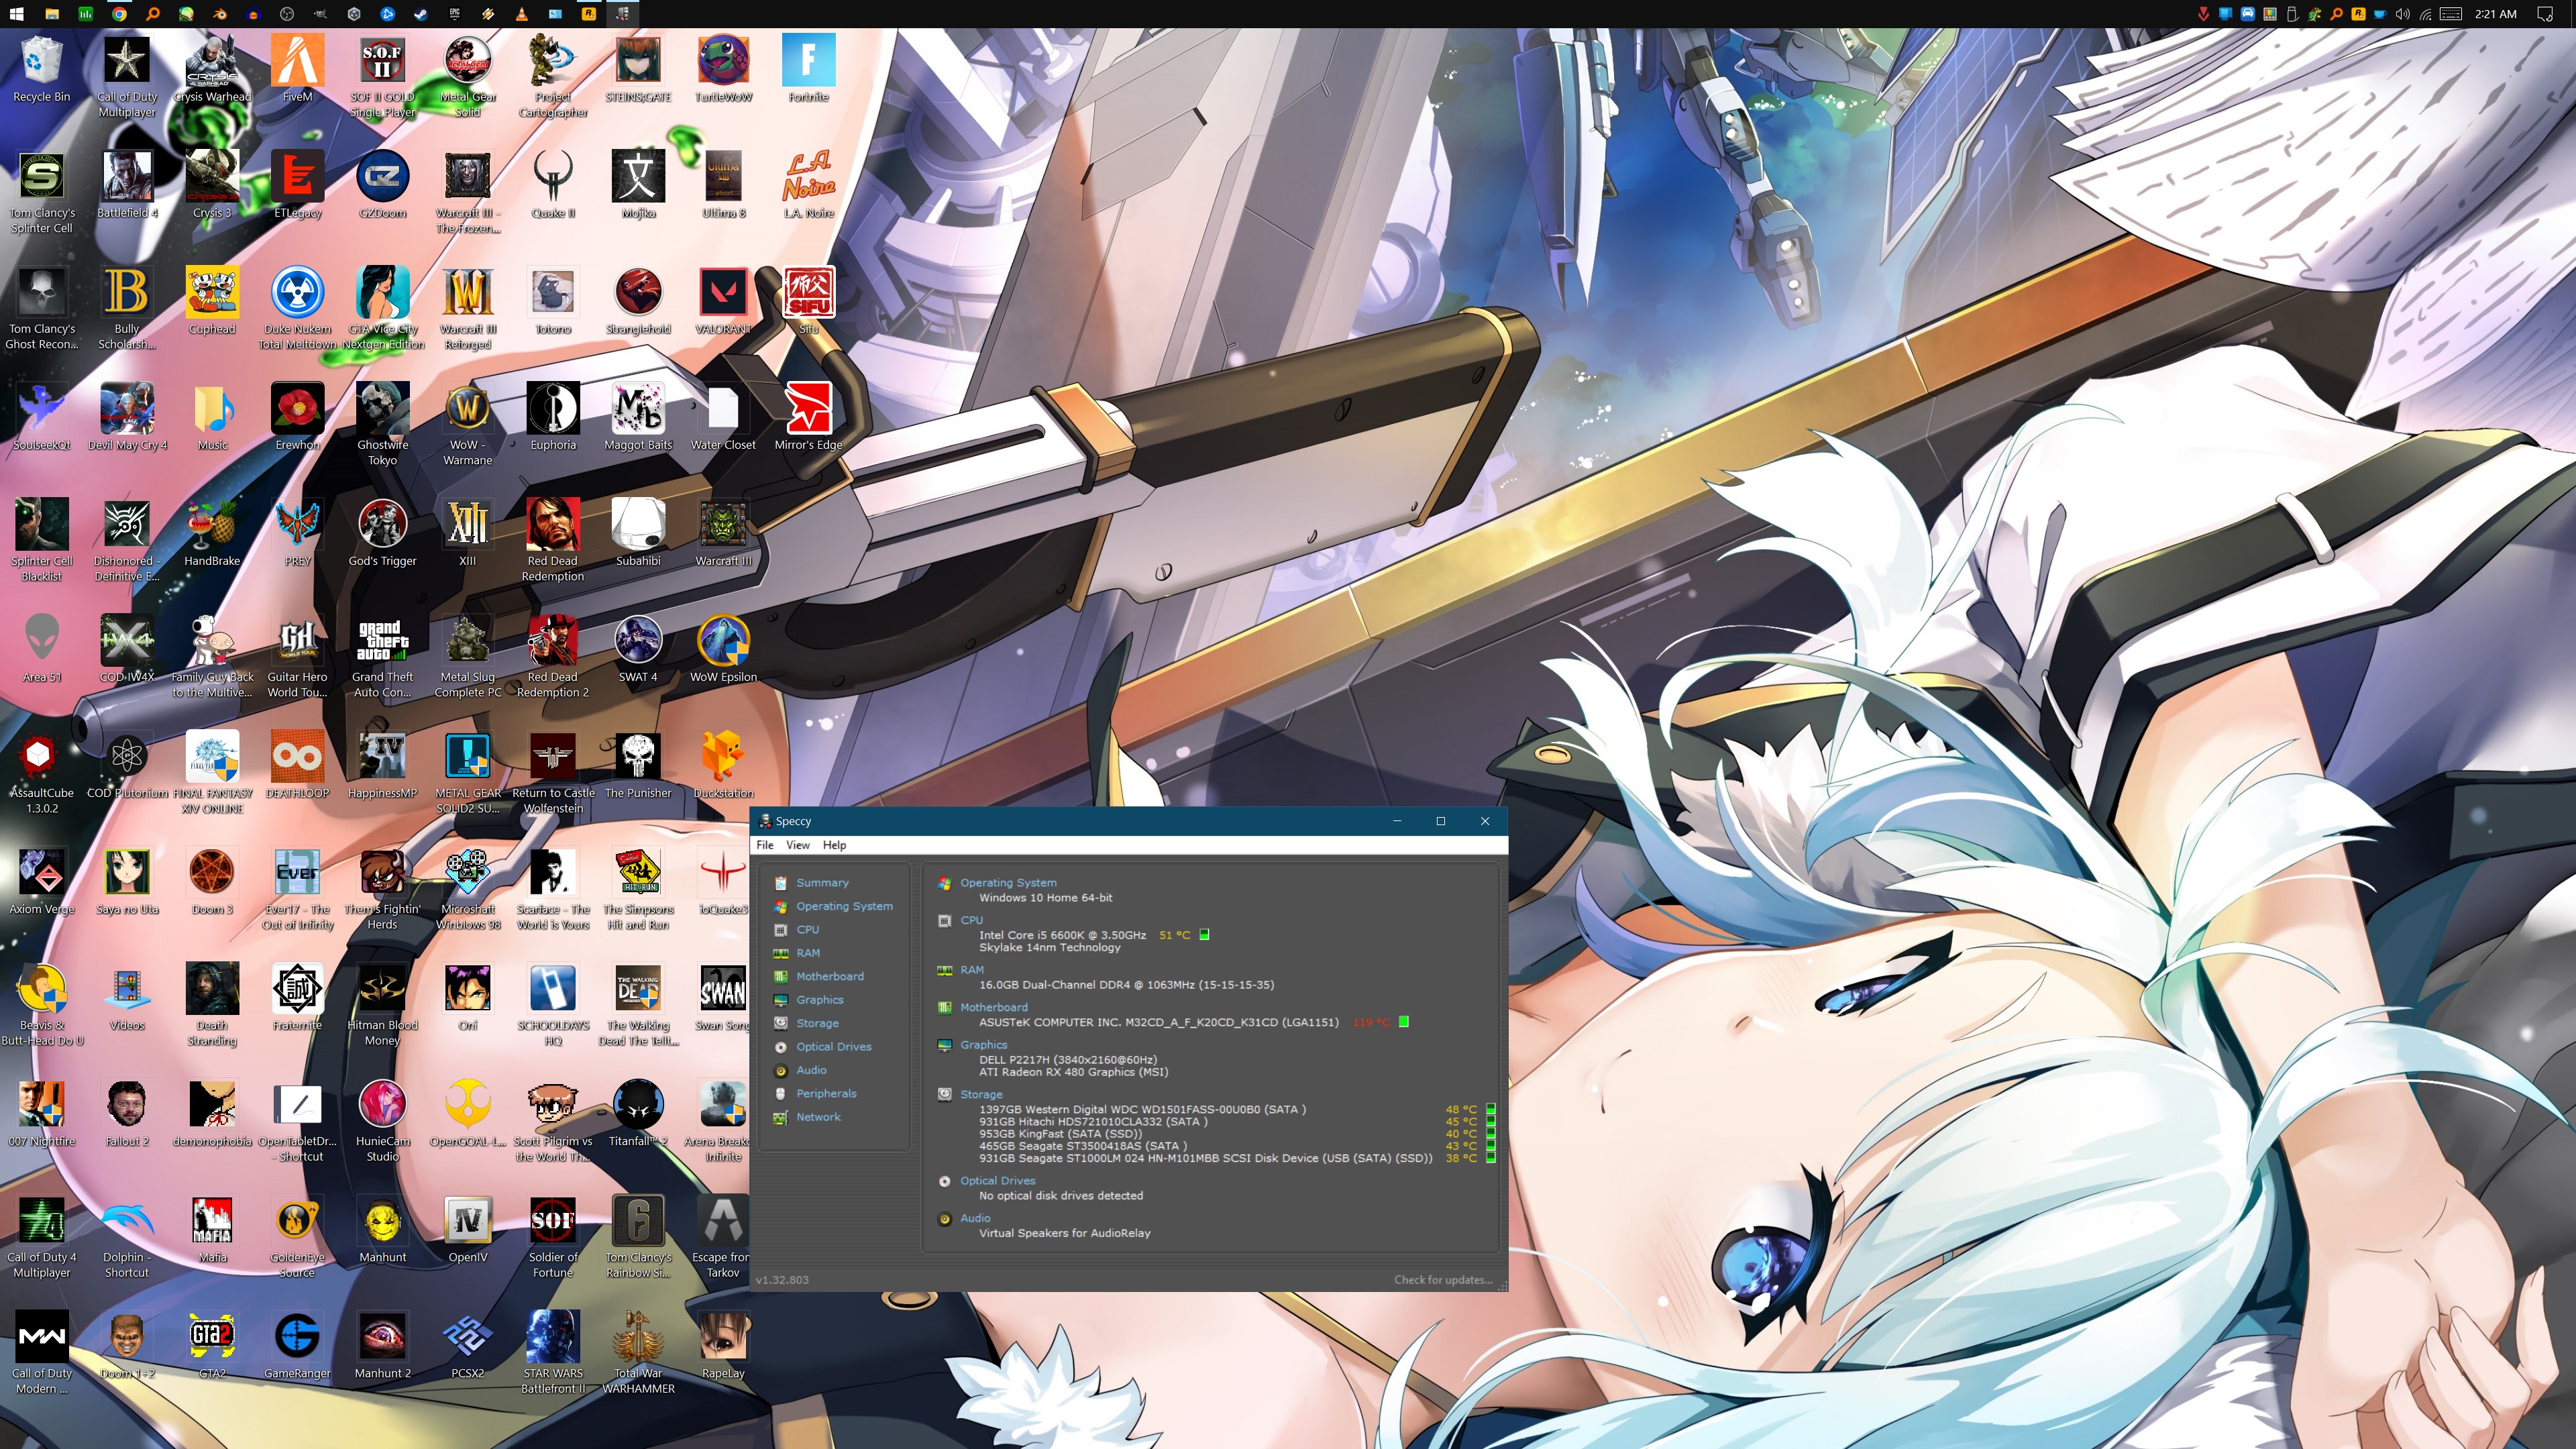Open the Duckstation desktop shortcut
The height and width of the screenshot is (1449, 2576).
coord(723,765)
